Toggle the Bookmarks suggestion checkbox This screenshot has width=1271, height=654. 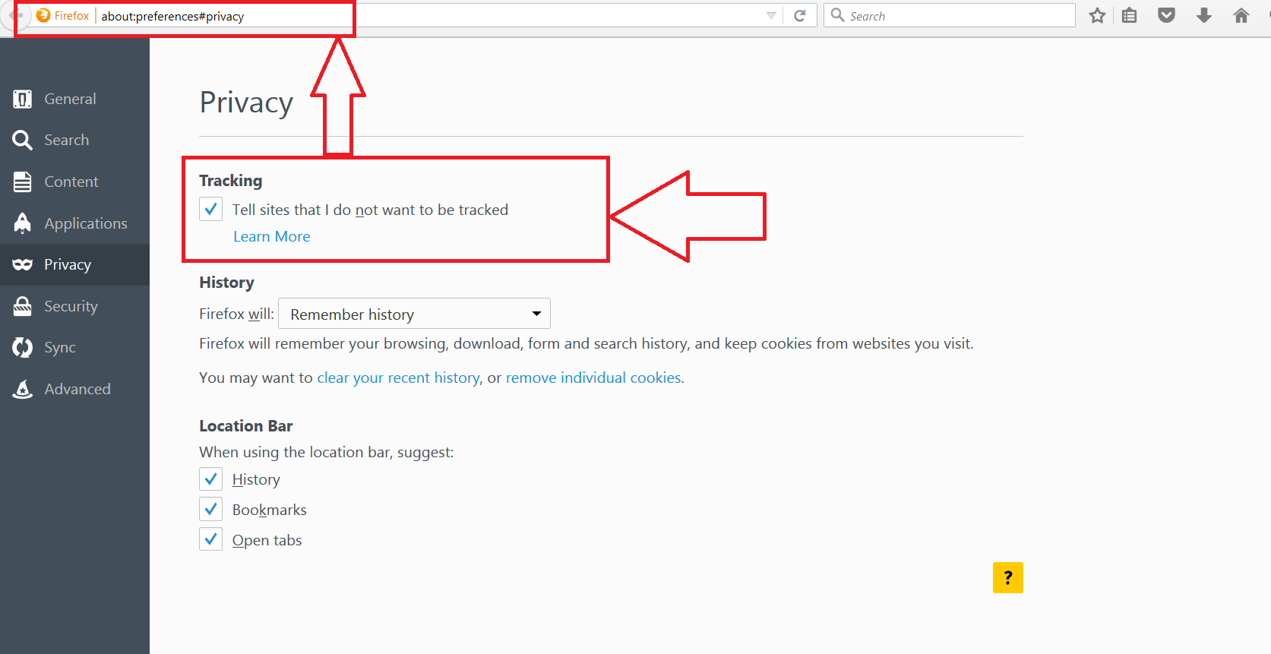point(211,510)
